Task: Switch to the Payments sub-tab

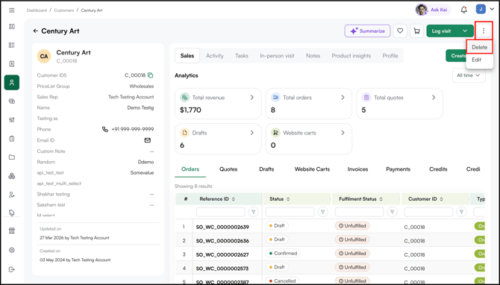Action: point(398,169)
